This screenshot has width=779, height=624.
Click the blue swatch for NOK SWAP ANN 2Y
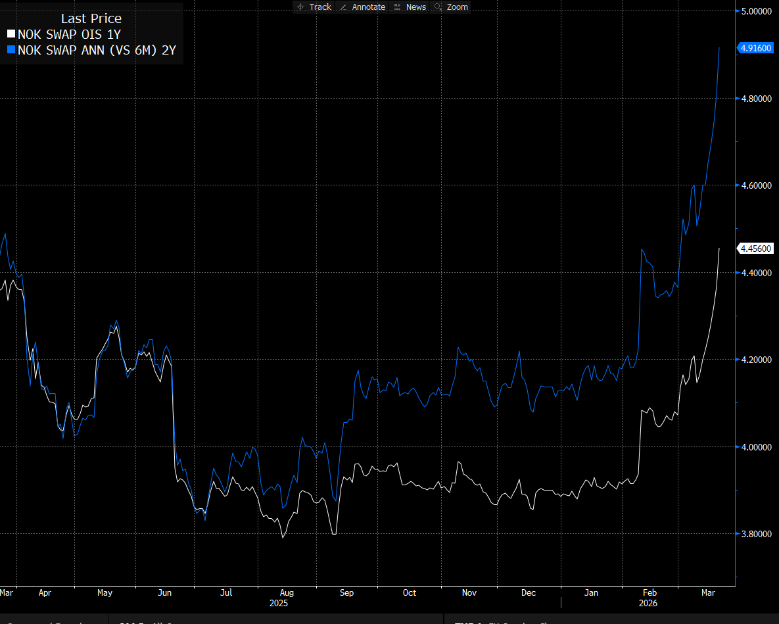click(x=11, y=50)
